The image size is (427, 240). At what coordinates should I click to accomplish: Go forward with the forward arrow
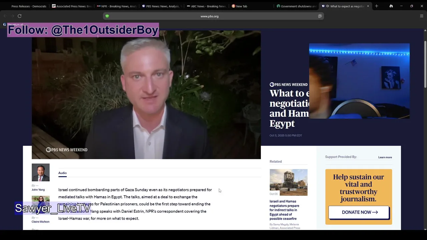[x=12, y=16]
